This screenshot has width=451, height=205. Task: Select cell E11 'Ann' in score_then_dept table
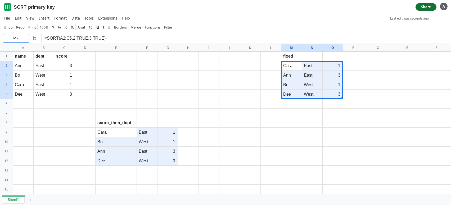click(x=116, y=151)
